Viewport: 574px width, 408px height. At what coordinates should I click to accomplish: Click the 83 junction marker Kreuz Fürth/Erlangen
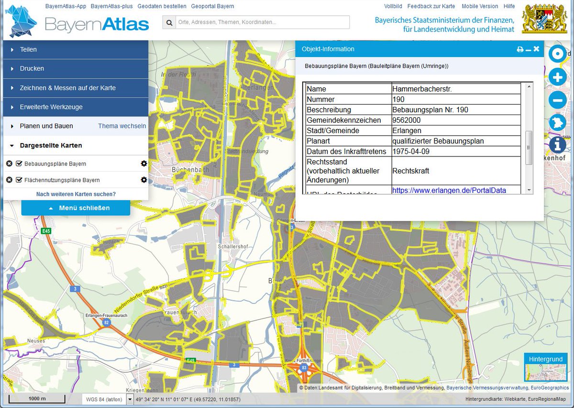coord(304,368)
